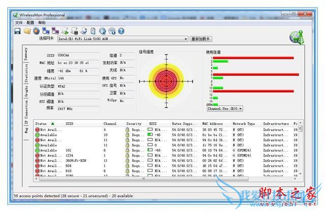Sort list by MAC Address column header

point(212,124)
